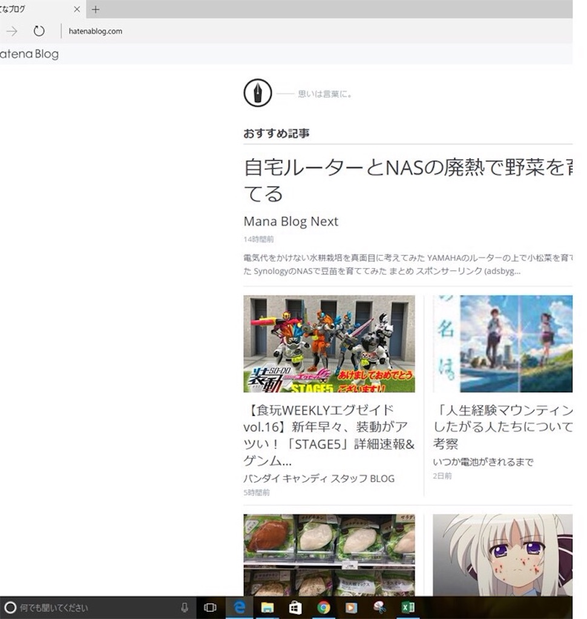Open the media player taskbar icon
This screenshot has width=587, height=619.
351,608
